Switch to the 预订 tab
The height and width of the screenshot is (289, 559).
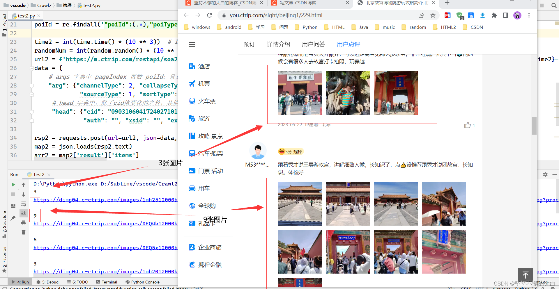249,44
